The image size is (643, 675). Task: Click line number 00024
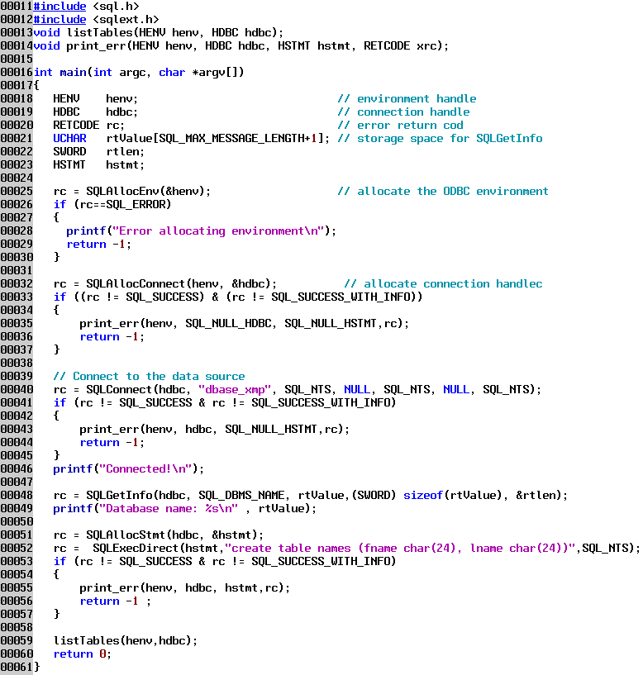[x=17, y=178]
